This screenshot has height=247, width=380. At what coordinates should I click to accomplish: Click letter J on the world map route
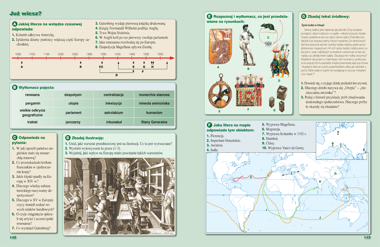point(320,218)
